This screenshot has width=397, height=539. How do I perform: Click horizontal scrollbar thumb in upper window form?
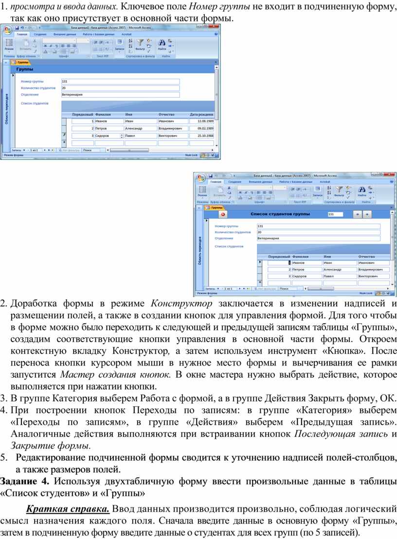(x=129, y=150)
